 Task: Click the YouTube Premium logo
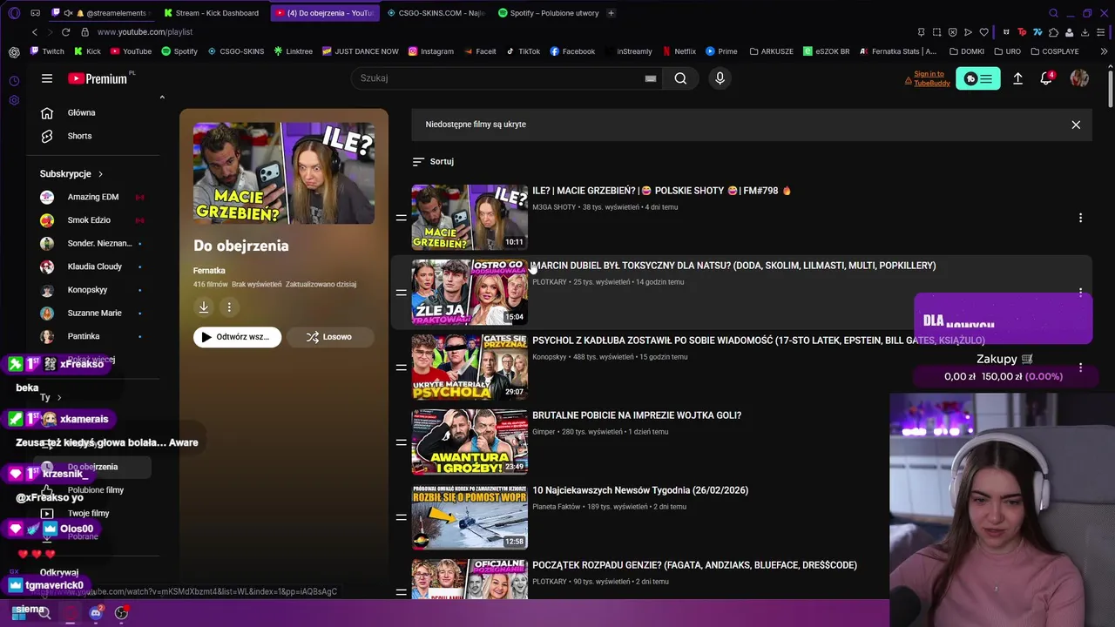[98, 78]
